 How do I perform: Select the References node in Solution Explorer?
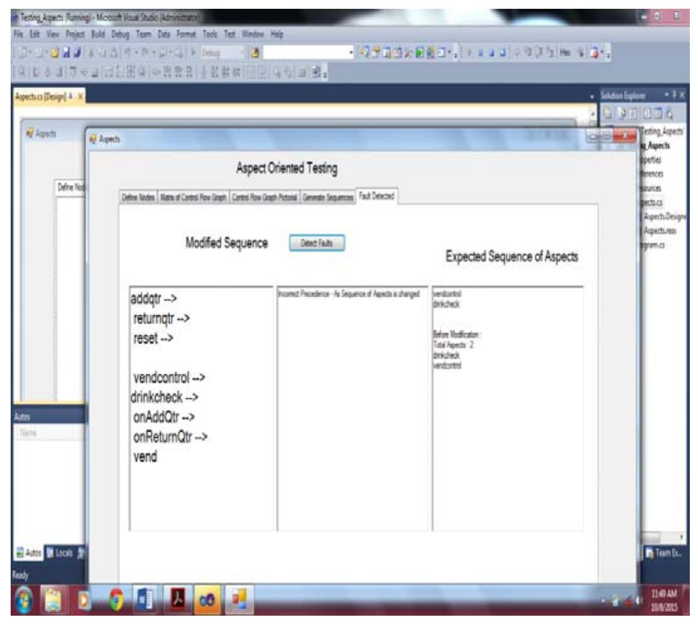coord(652,174)
